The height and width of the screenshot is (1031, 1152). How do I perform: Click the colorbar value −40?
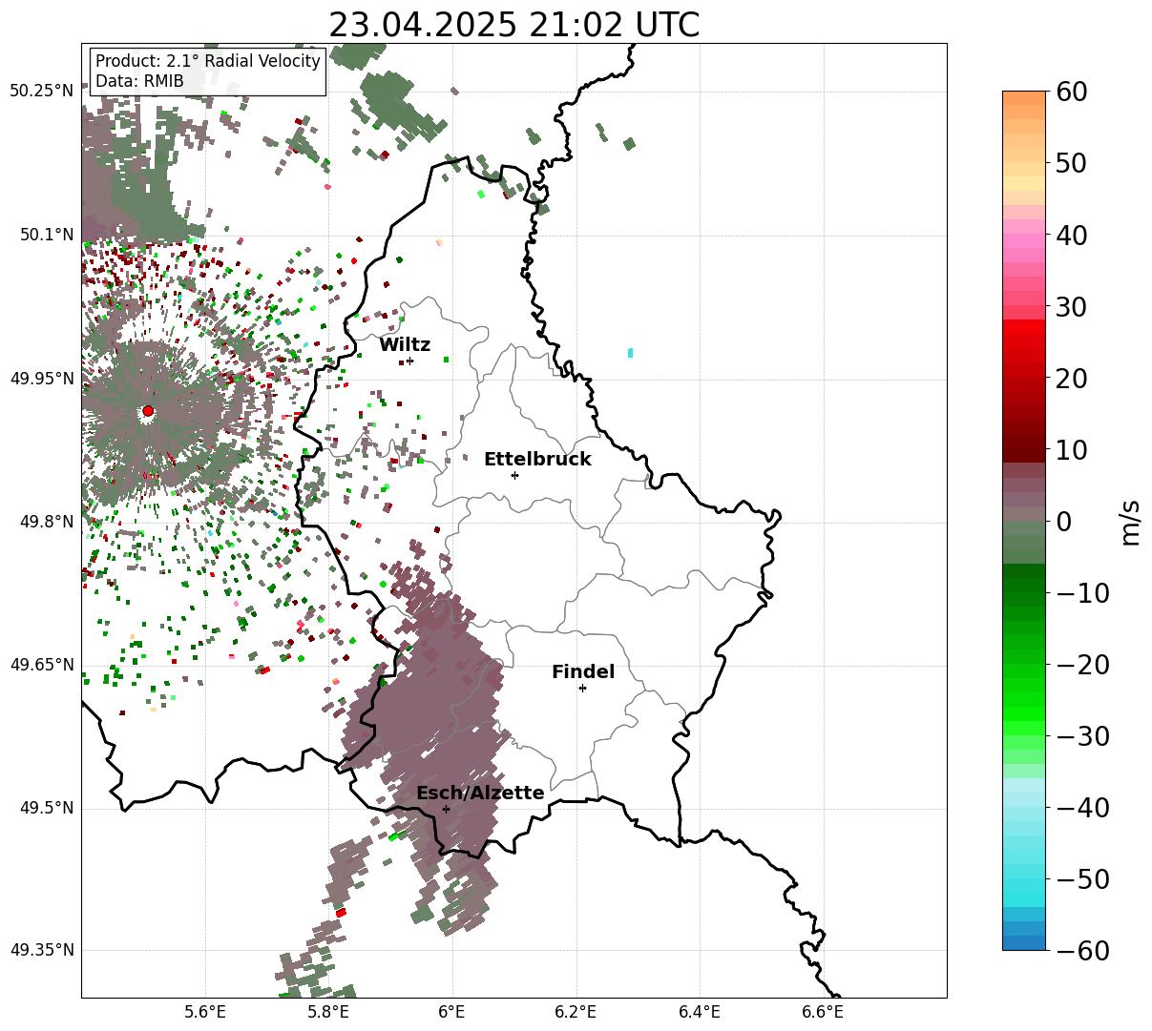coord(1081,807)
